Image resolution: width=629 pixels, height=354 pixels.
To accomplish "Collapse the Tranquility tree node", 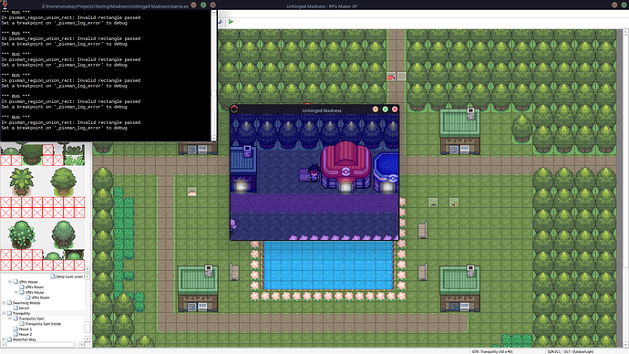I will [x=4, y=313].
